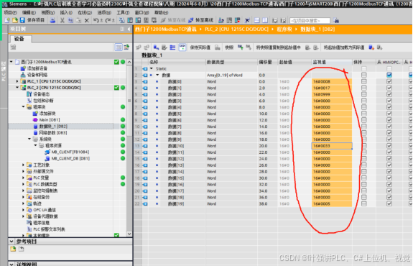Open the 插入 (Insert) menu

[x=66, y=13]
